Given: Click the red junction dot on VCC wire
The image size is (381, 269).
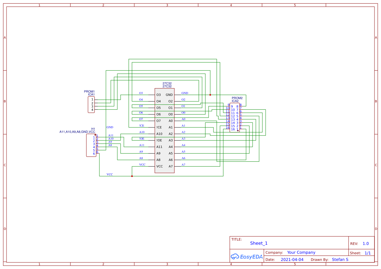Looking at the screenshot, I should pyautogui.click(x=132, y=176).
